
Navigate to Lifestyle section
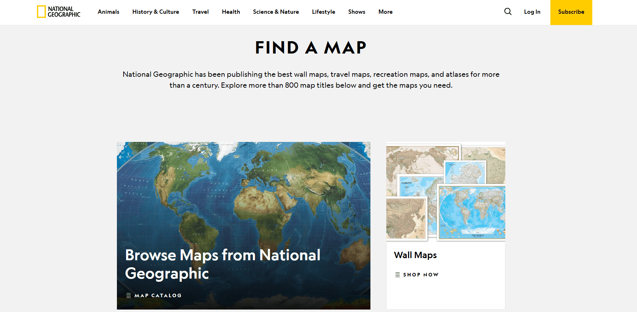click(x=324, y=12)
